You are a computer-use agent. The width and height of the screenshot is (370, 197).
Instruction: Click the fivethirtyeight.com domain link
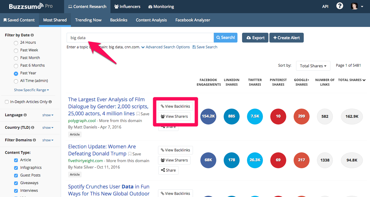click(86, 161)
